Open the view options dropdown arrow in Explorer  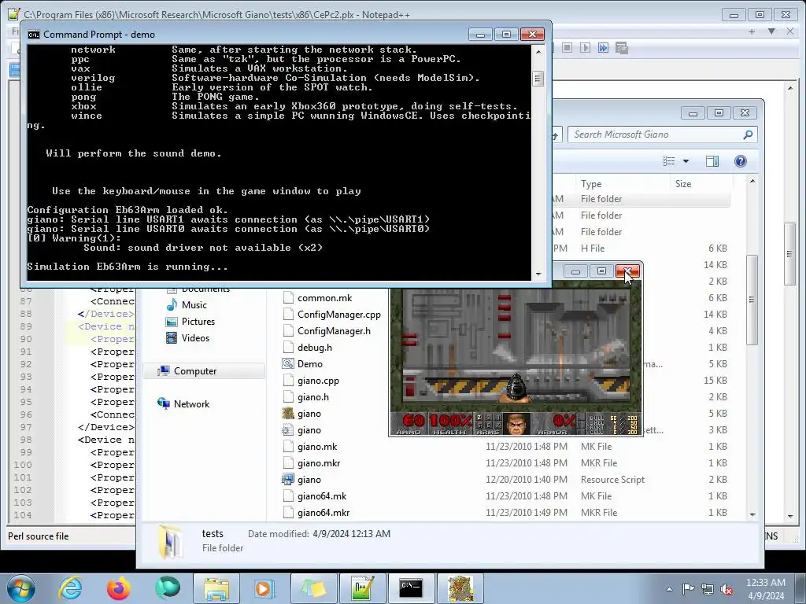pos(686,161)
